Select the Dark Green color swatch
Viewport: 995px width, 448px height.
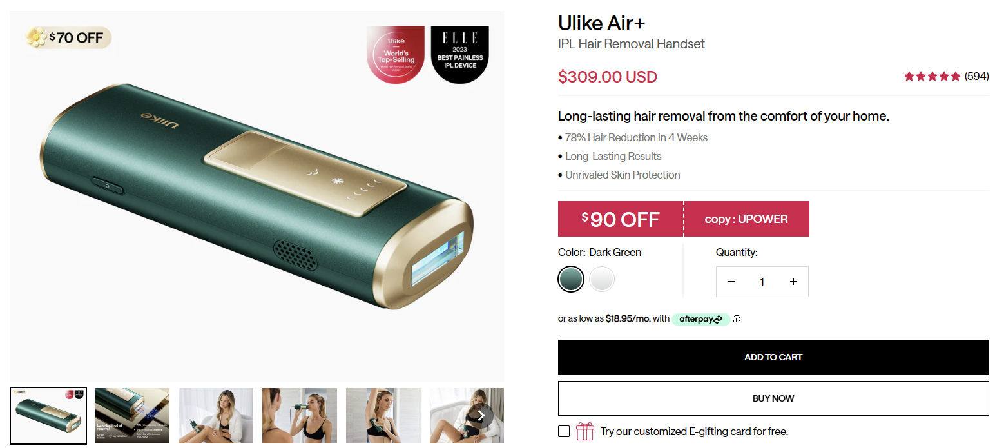(571, 279)
